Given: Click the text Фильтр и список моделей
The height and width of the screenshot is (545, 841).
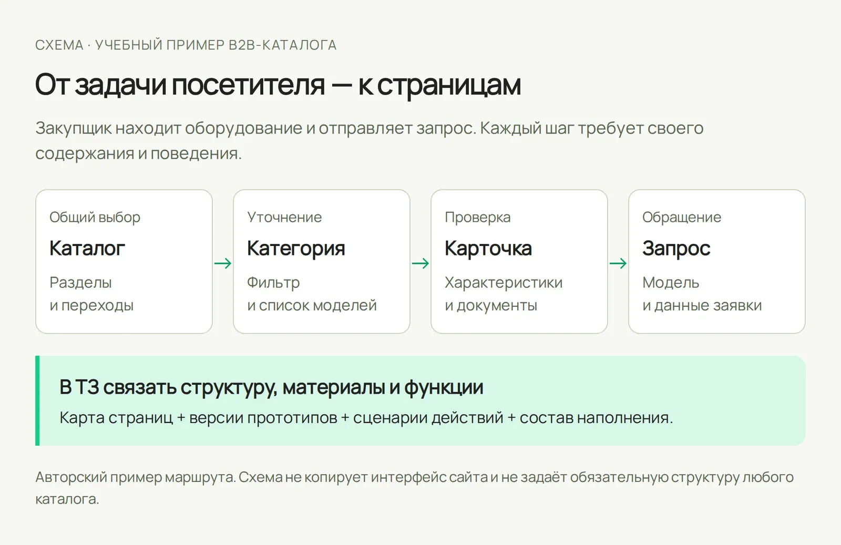Looking at the screenshot, I should (x=312, y=294).
